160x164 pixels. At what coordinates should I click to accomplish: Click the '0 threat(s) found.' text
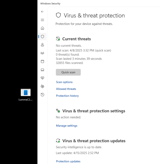(x=68, y=55)
